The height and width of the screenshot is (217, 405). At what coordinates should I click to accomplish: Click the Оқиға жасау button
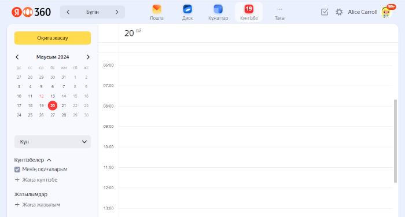53,38
